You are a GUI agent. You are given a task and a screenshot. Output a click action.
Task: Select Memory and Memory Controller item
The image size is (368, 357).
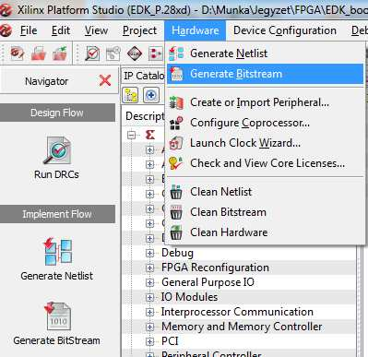(x=242, y=327)
